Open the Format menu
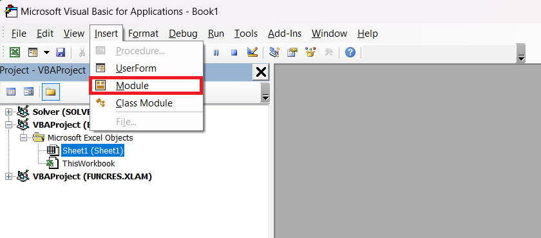The width and height of the screenshot is (541, 238). (143, 34)
